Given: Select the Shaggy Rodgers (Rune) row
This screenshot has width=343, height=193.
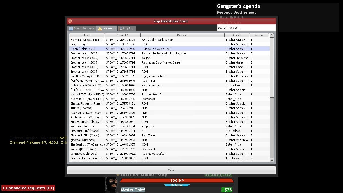Looking at the screenshot, I should click(169, 103).
